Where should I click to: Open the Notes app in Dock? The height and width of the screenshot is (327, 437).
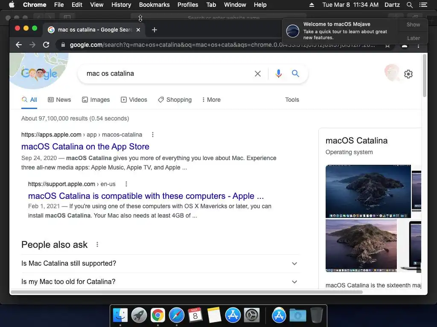point(214,316)
